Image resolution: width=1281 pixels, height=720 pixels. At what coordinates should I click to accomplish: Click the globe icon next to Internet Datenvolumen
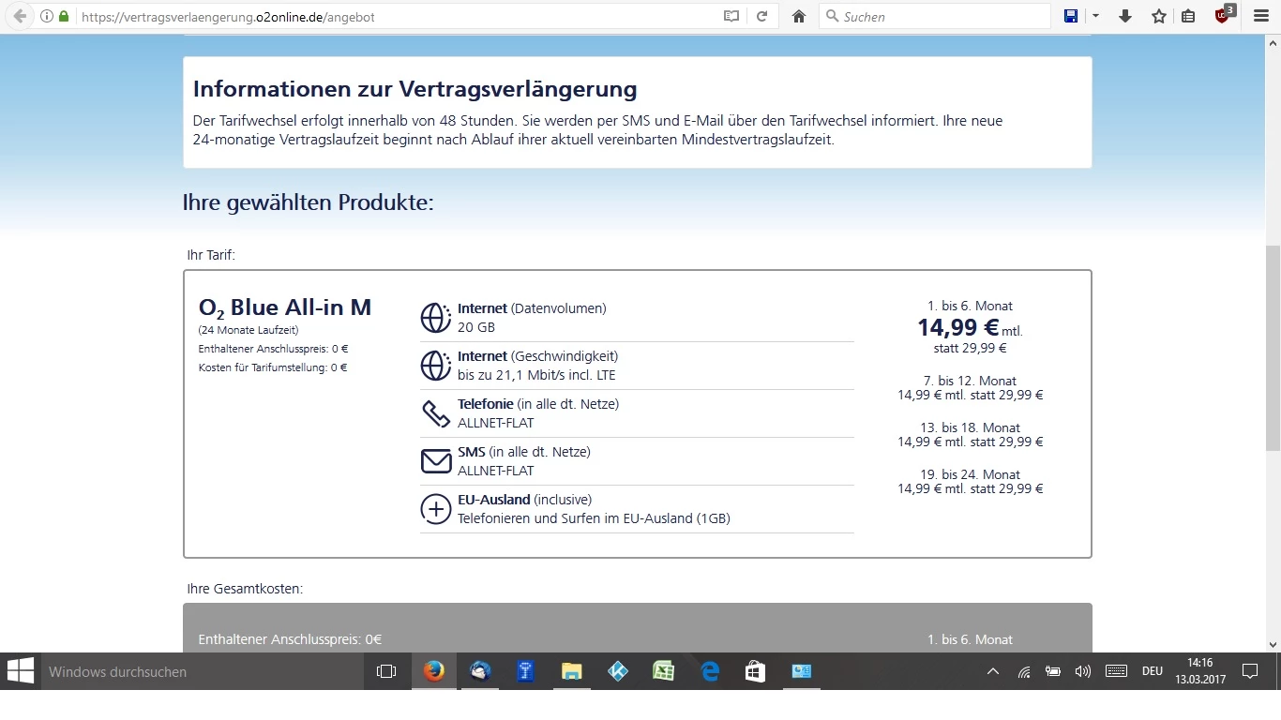pyautogui.click(x=436, y=318)
